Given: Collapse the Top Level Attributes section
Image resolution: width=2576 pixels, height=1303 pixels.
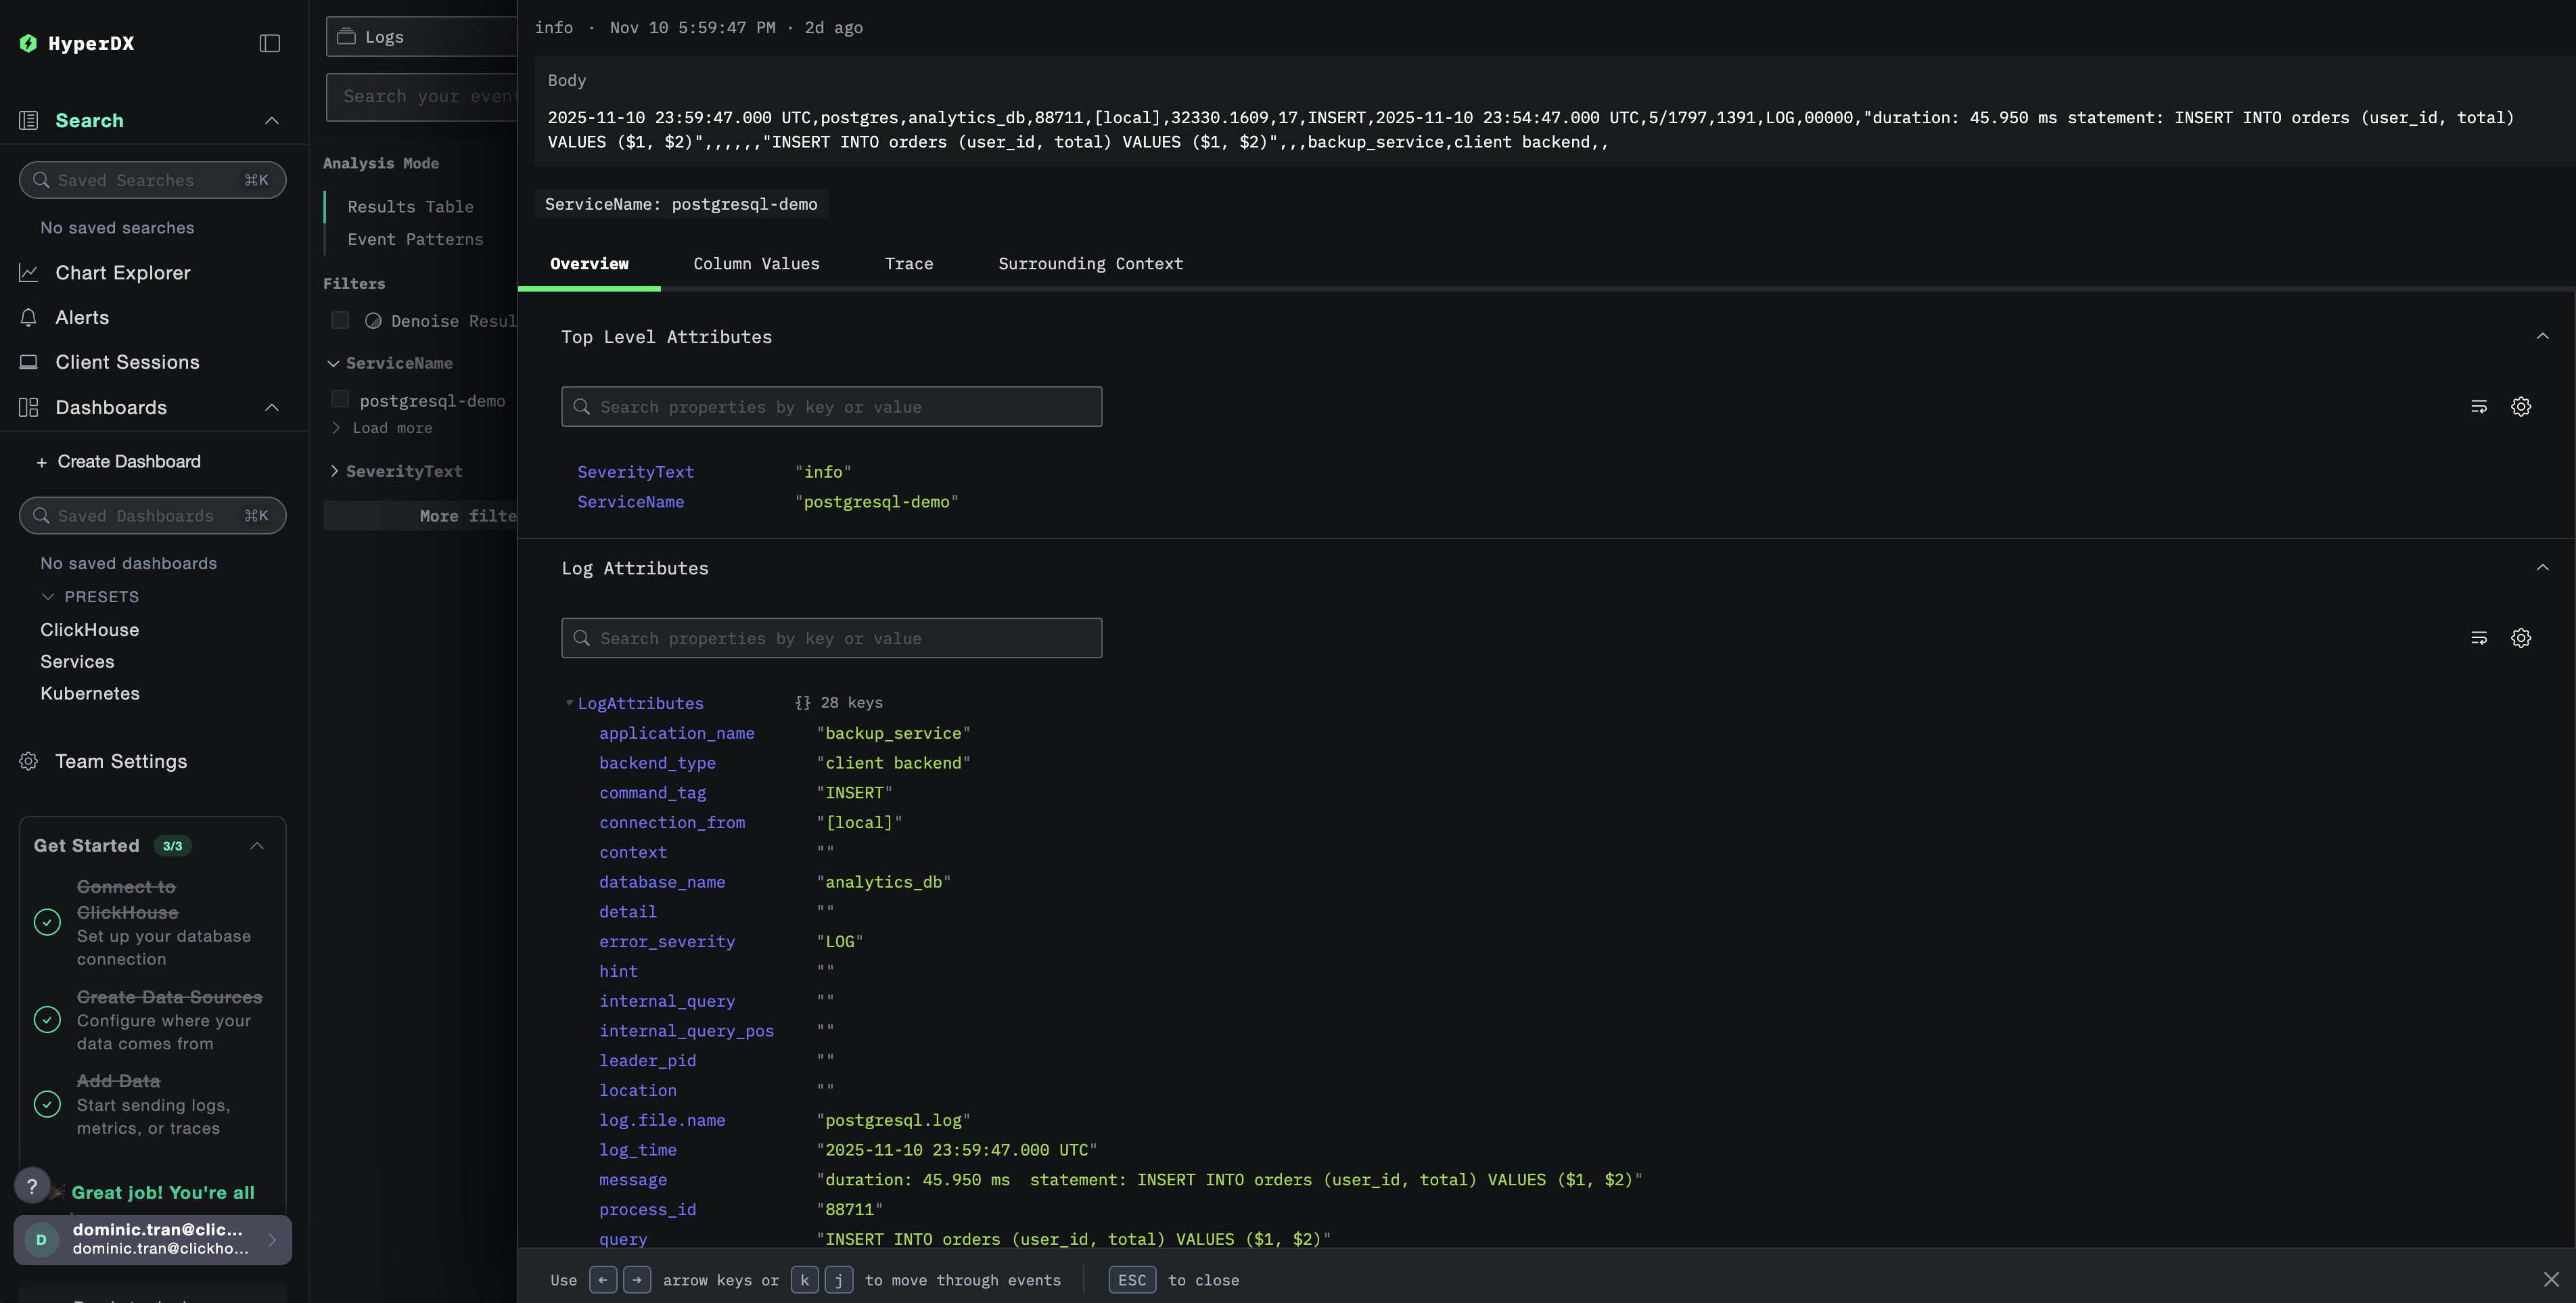Looking at the screenshot, I should pyautogui.click(x=2542, y=336).
